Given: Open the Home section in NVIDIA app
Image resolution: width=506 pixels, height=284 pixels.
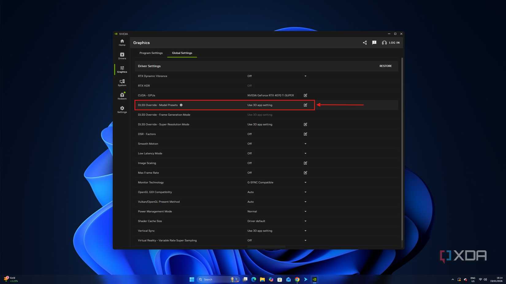Looking at the screenshot, I should [x=122, y=43].
